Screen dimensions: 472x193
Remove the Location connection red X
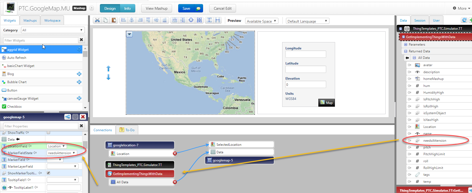point(175,154)
